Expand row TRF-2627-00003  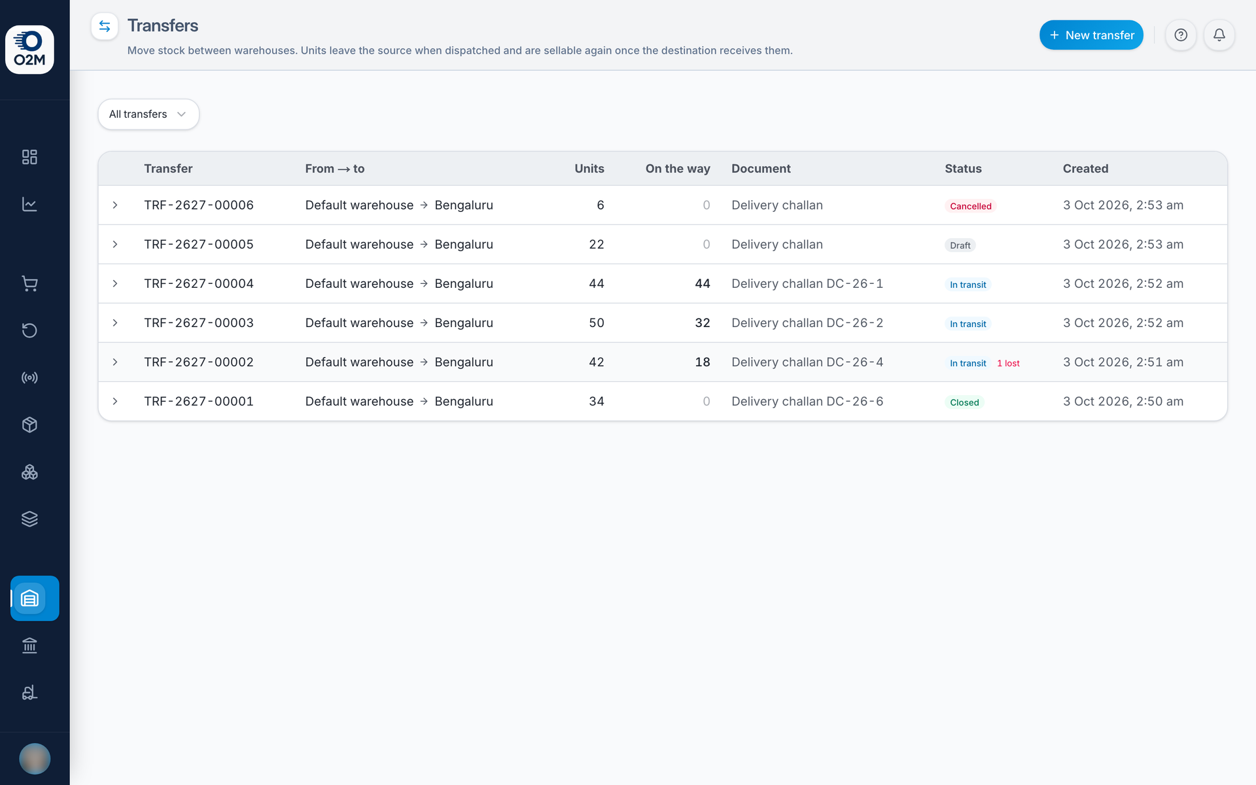pos(115,323)
